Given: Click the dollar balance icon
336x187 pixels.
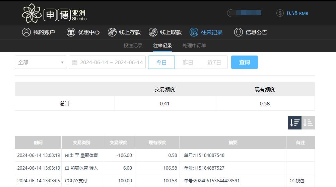Looking at the screenshot, I should (280, 13).
